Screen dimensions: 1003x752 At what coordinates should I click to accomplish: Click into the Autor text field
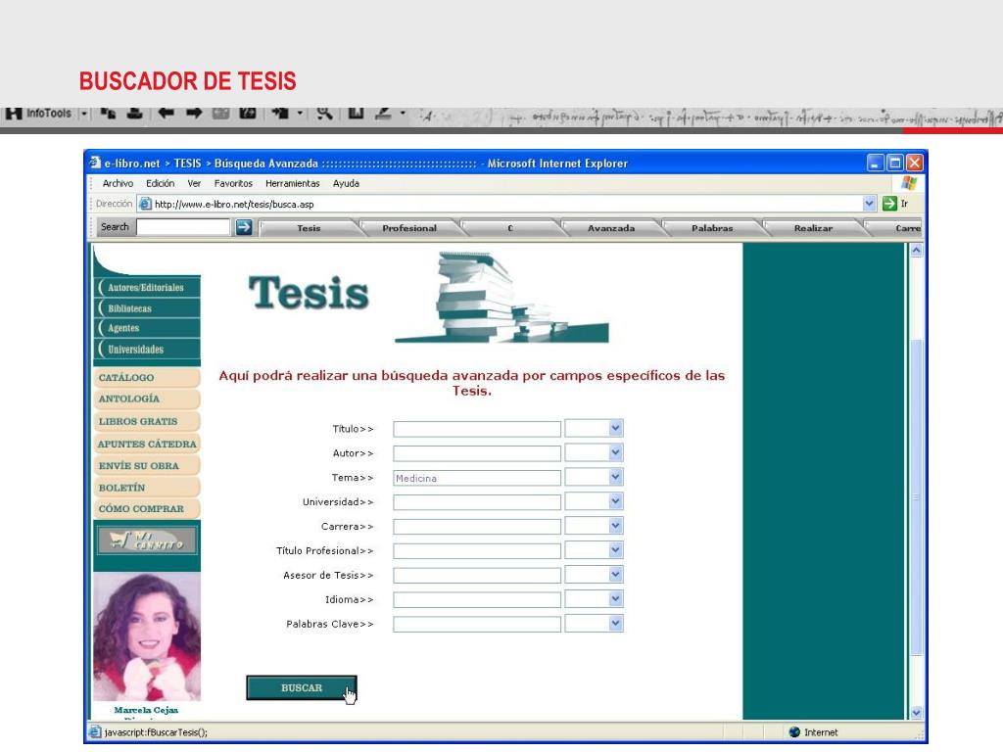coord(477,453)
